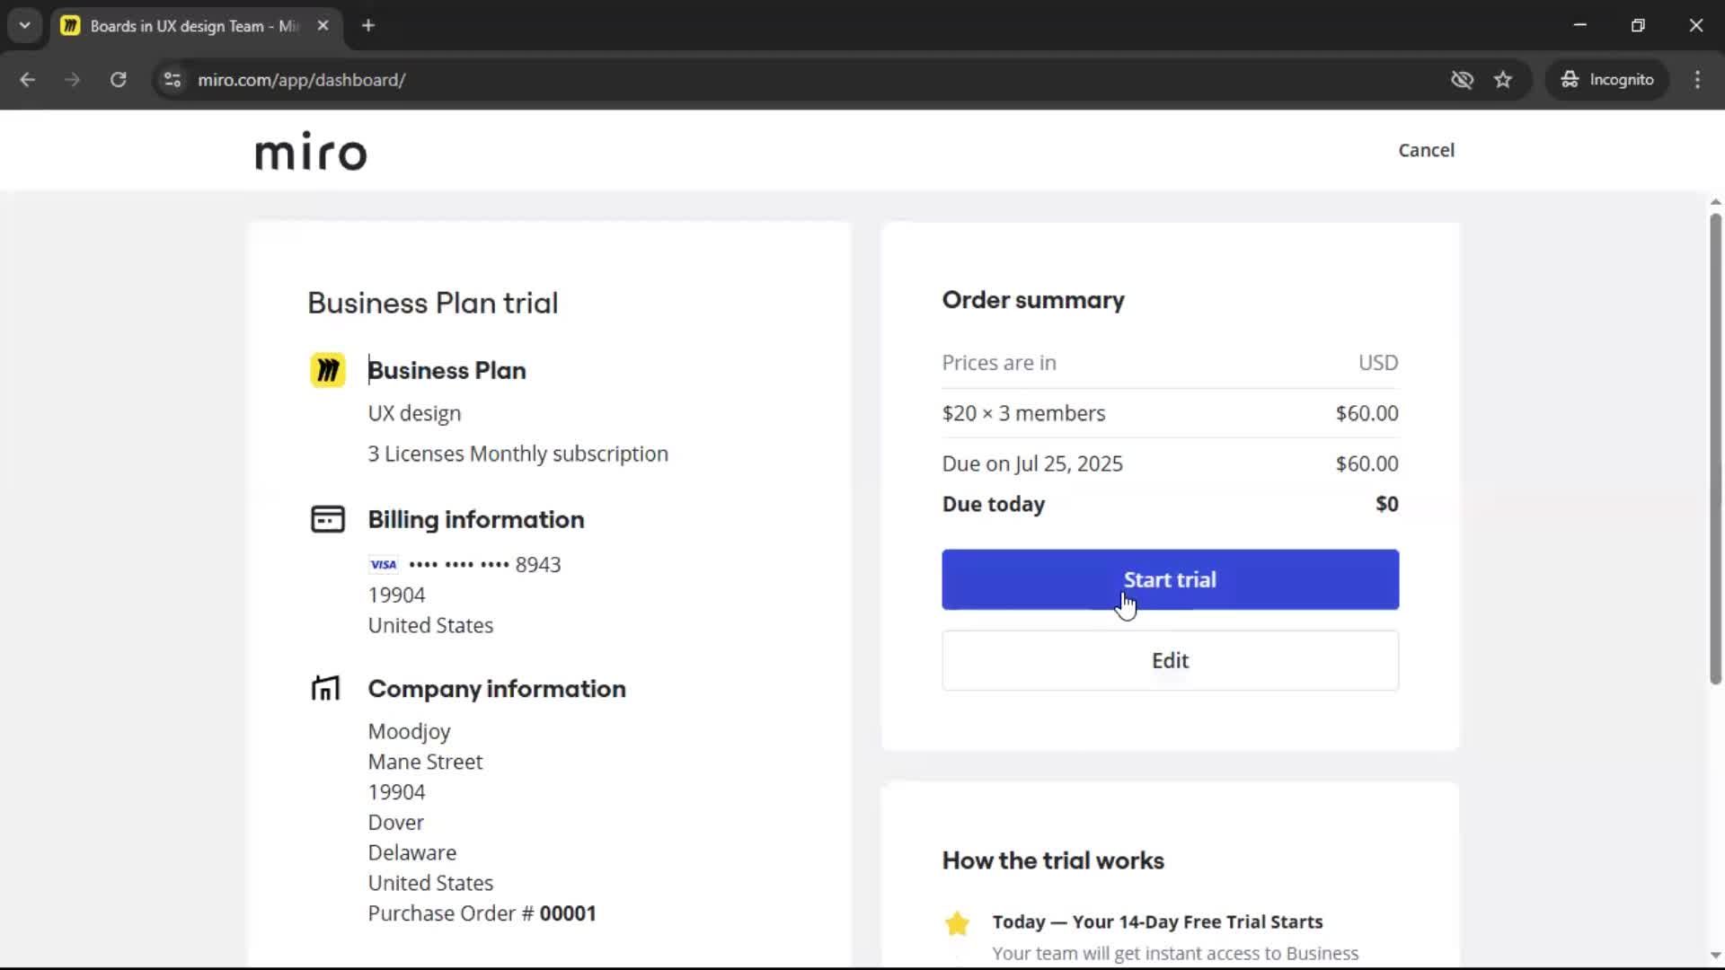The width and height of the screenshot is (1725, 970).
Task: Reload the page with refresh icon
Action: pyautogui.click(x=119, y=80)
